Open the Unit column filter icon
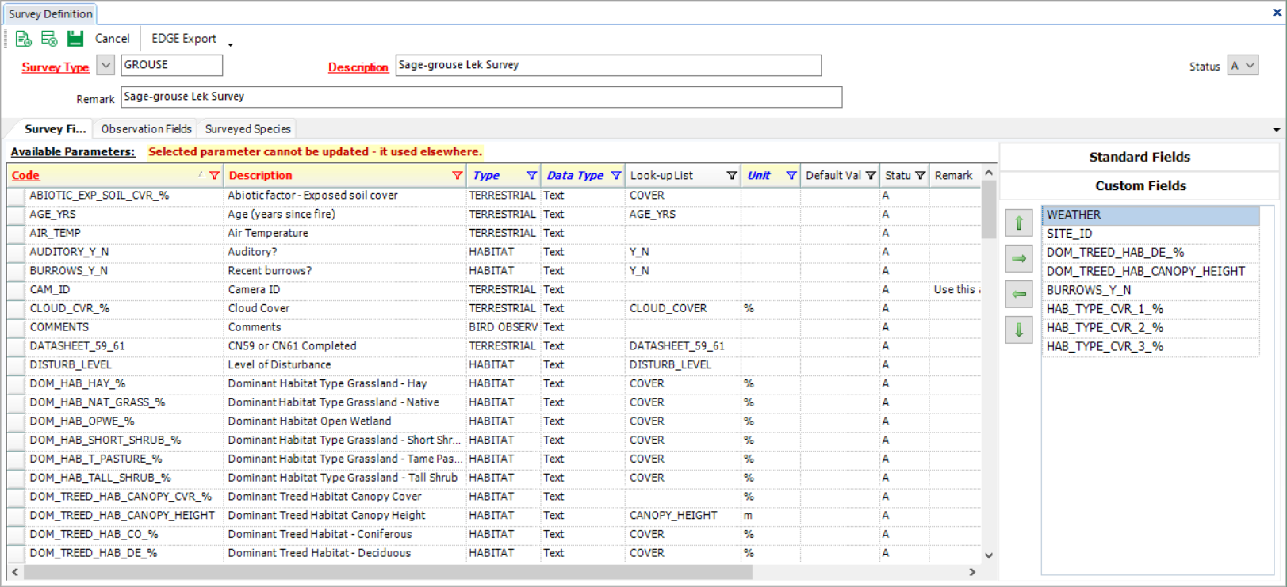Viewport: 1287px width, 587px height. coord(791,176)
